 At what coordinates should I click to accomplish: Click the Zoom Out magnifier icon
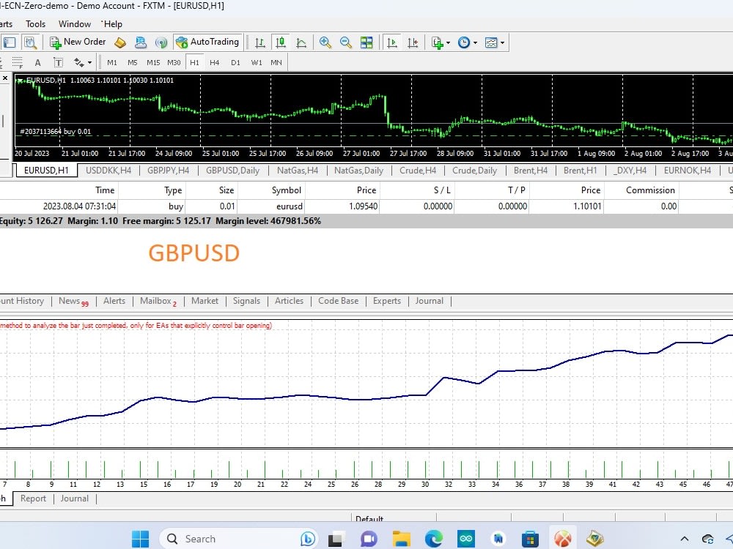pyautogui.click(x=345, y=42)
